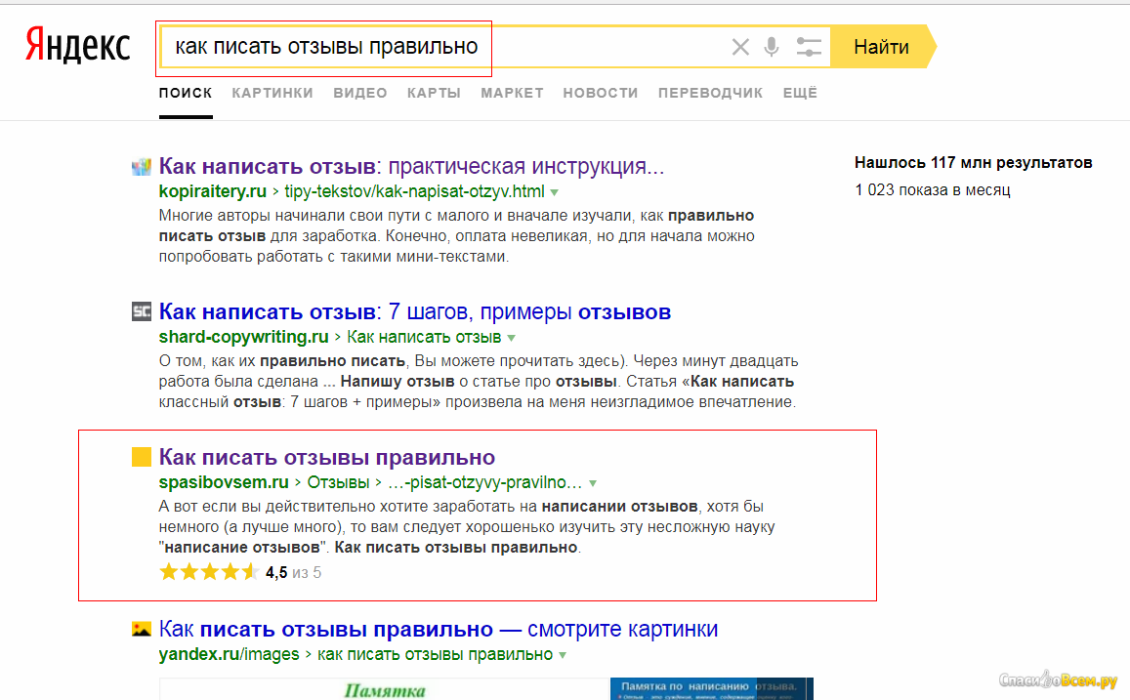Expand the spasibovsem.ru URL dropdown arrow
The height and width of the screenshot is (700, 1130).
(x=593, y=483)
